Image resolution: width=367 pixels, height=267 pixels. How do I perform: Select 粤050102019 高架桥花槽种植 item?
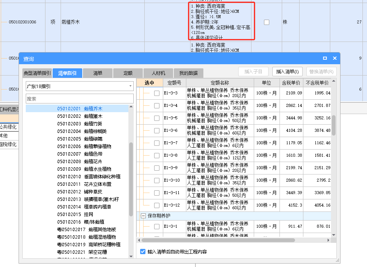coord(89,244)
